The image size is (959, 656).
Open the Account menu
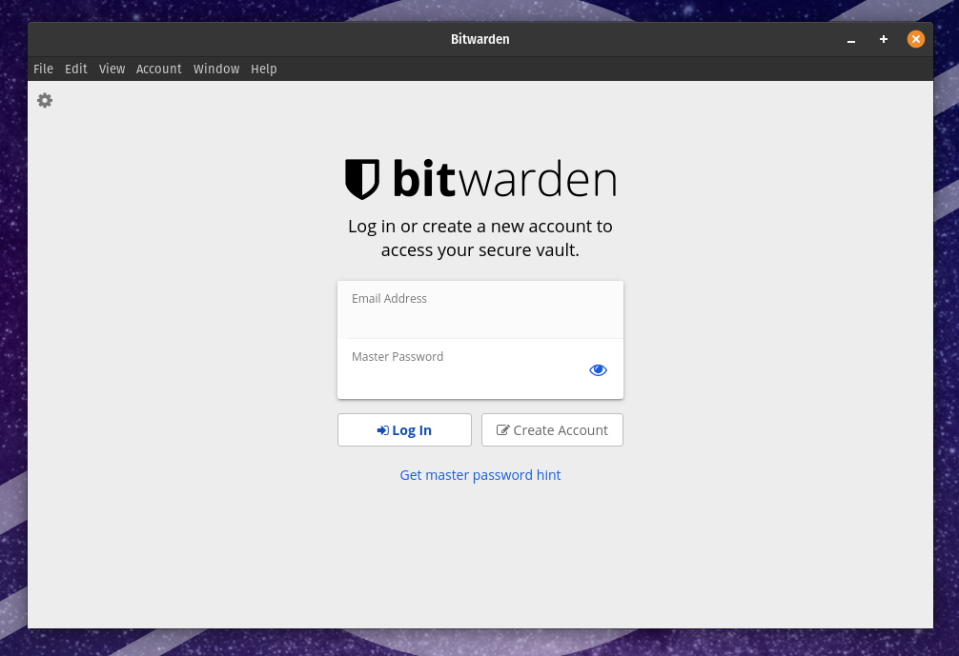tap(159, 69)
